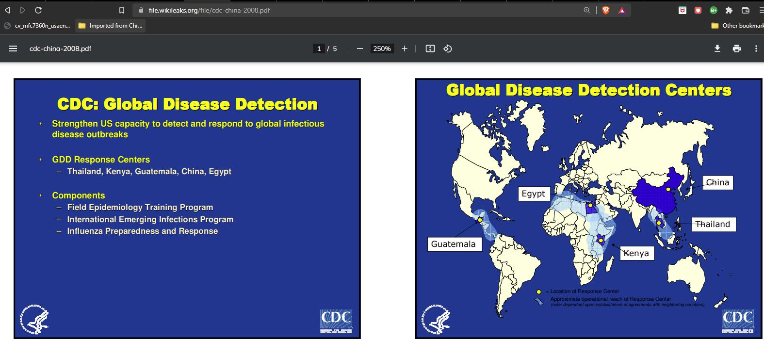Click the PDF page number field

pyautogui.click(x=319, y=49)
